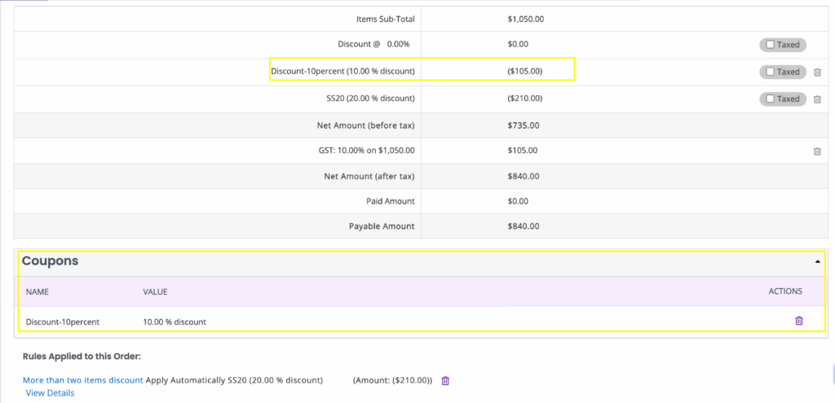The width and height of the screenshot is (835, 403).
Task: Select the 10.00 % discount coupon value
Action: (x=175, y=322)
